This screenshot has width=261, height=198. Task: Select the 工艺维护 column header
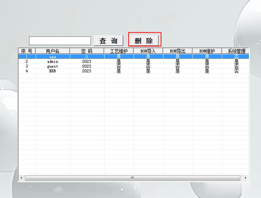pyautogui.click(x=119, y=51)
